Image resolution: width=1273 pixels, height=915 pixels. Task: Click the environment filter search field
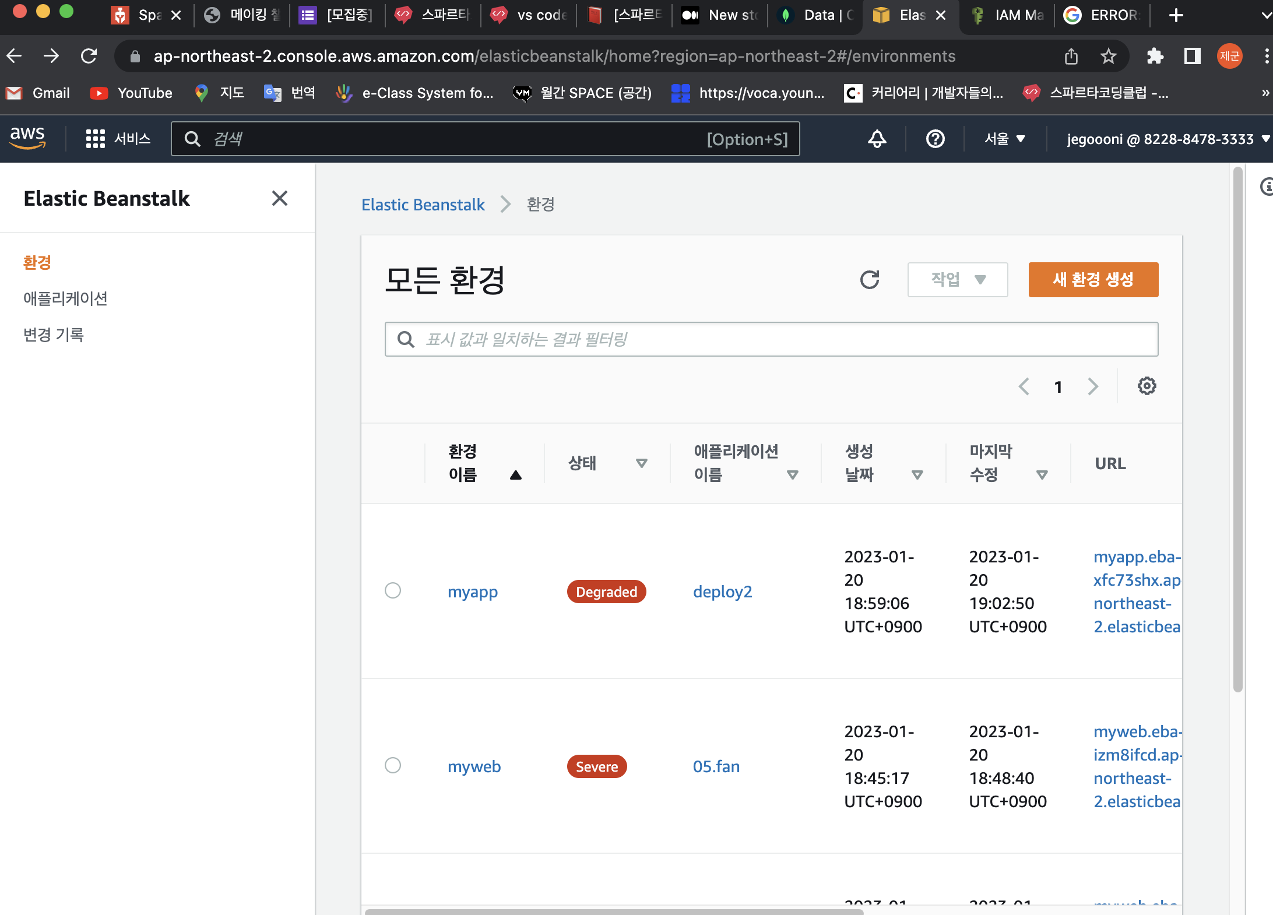[771, 339]
